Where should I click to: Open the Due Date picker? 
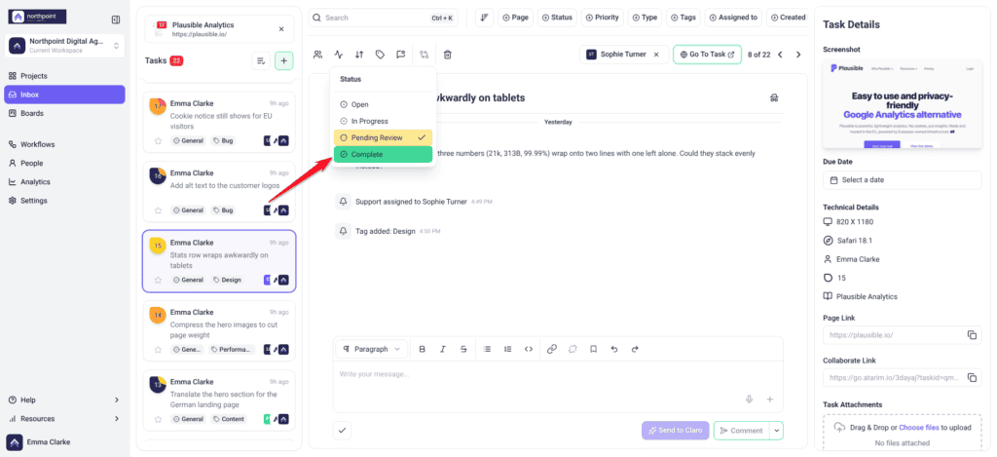(903, 180)
